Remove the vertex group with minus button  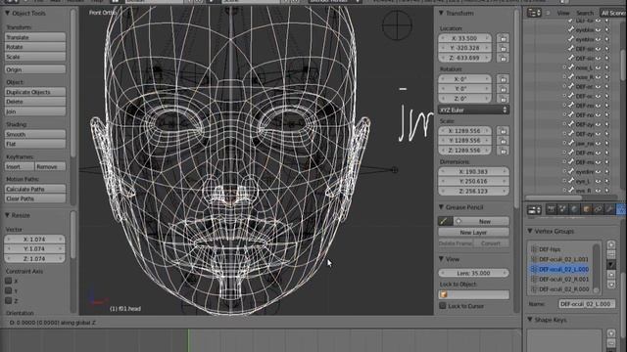(x=611, y=254)
